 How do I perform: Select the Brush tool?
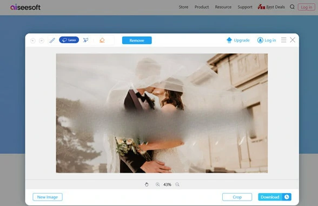[52, 40]
